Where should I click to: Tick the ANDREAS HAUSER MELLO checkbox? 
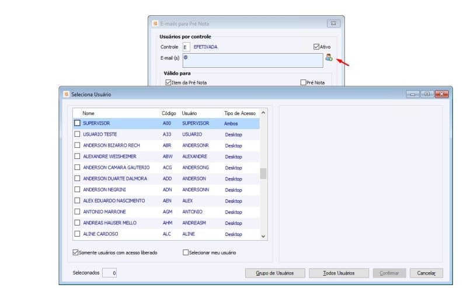[77, 223]
